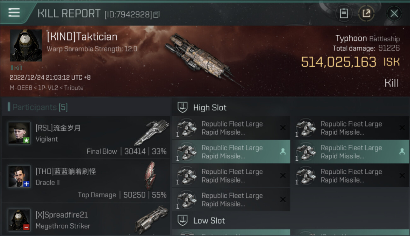
Task: Click the High Slot section header
Action: 210,108
